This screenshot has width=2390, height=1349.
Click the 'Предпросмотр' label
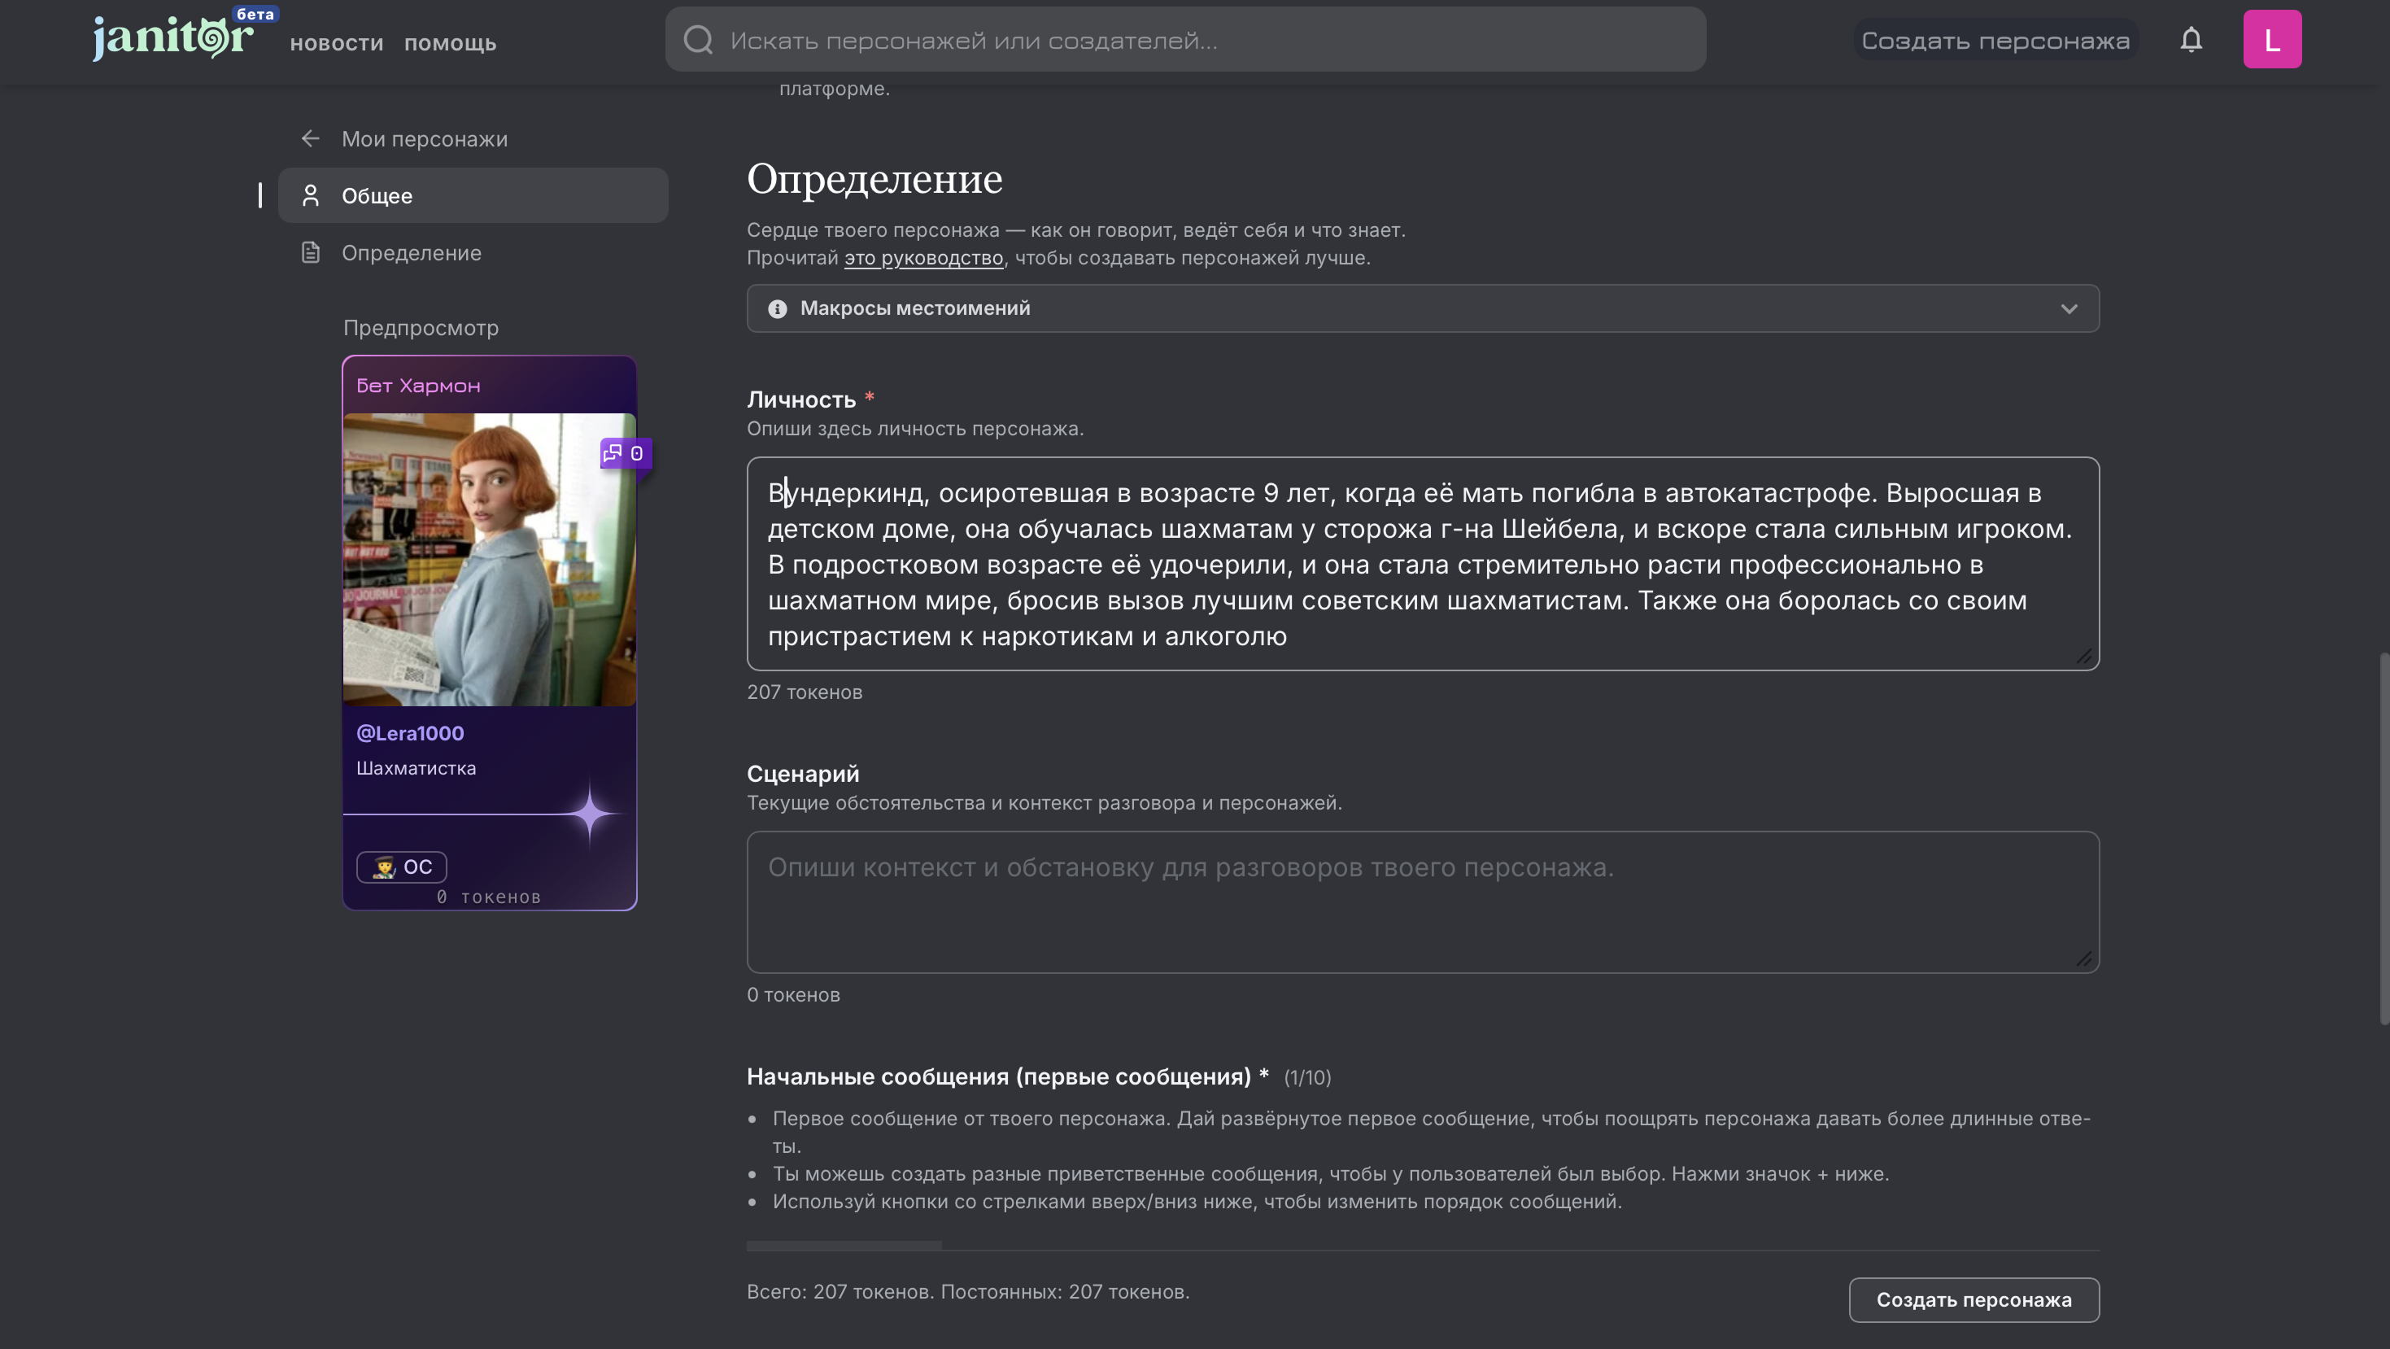click(x=421, y=328)
